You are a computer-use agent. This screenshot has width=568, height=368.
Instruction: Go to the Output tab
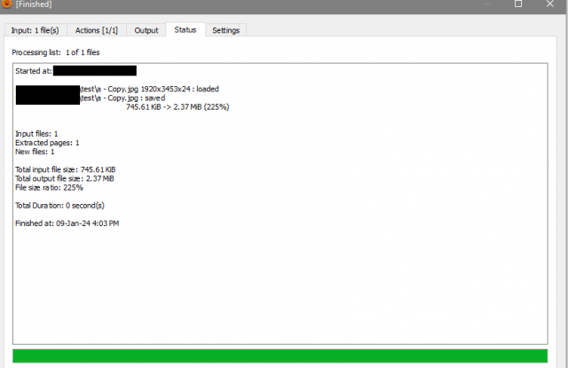click(146, 30)
